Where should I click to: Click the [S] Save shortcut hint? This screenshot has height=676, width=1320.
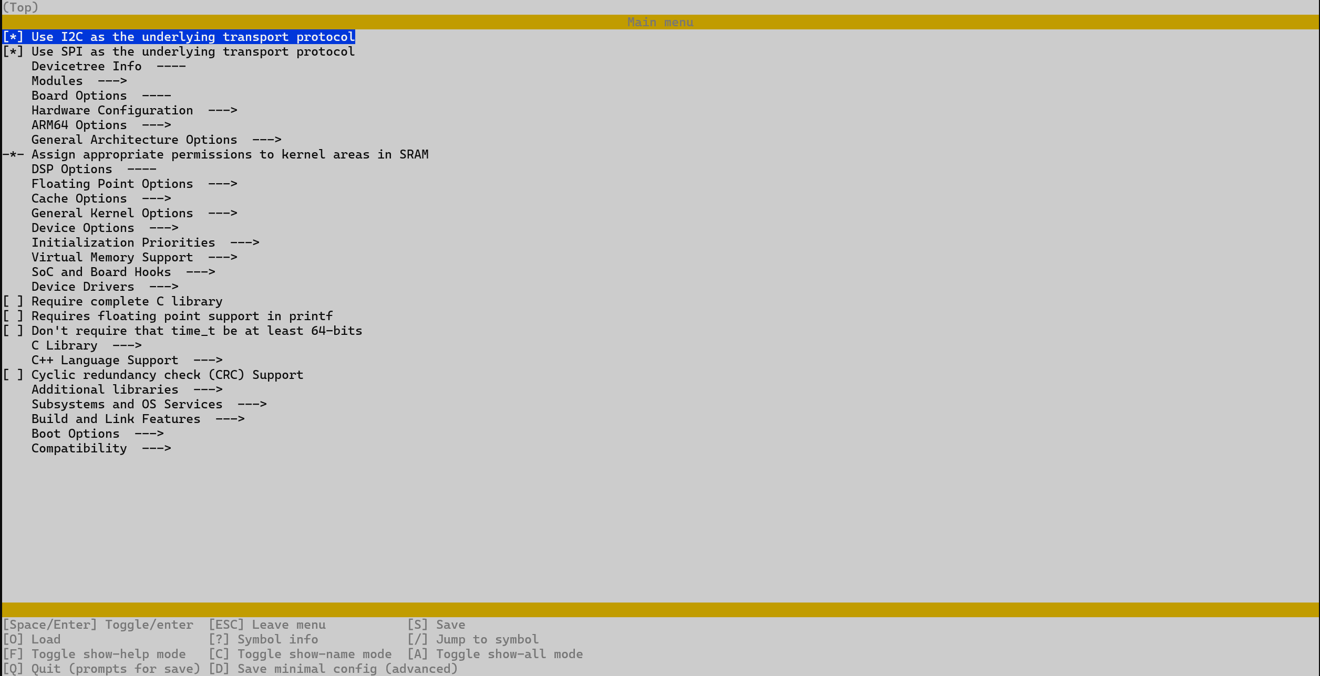click(x=436, y=625)
